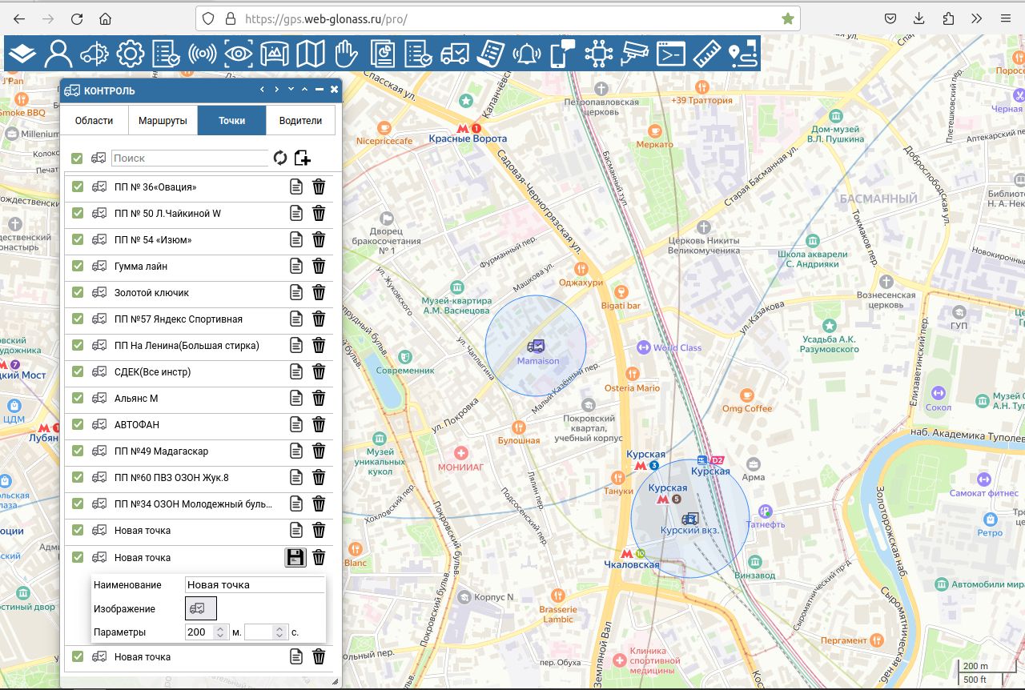Toggle ПП №34 ОЗОН Молодежный checkbox
The image size is (1025, 690).
click(x=78, y=504)
